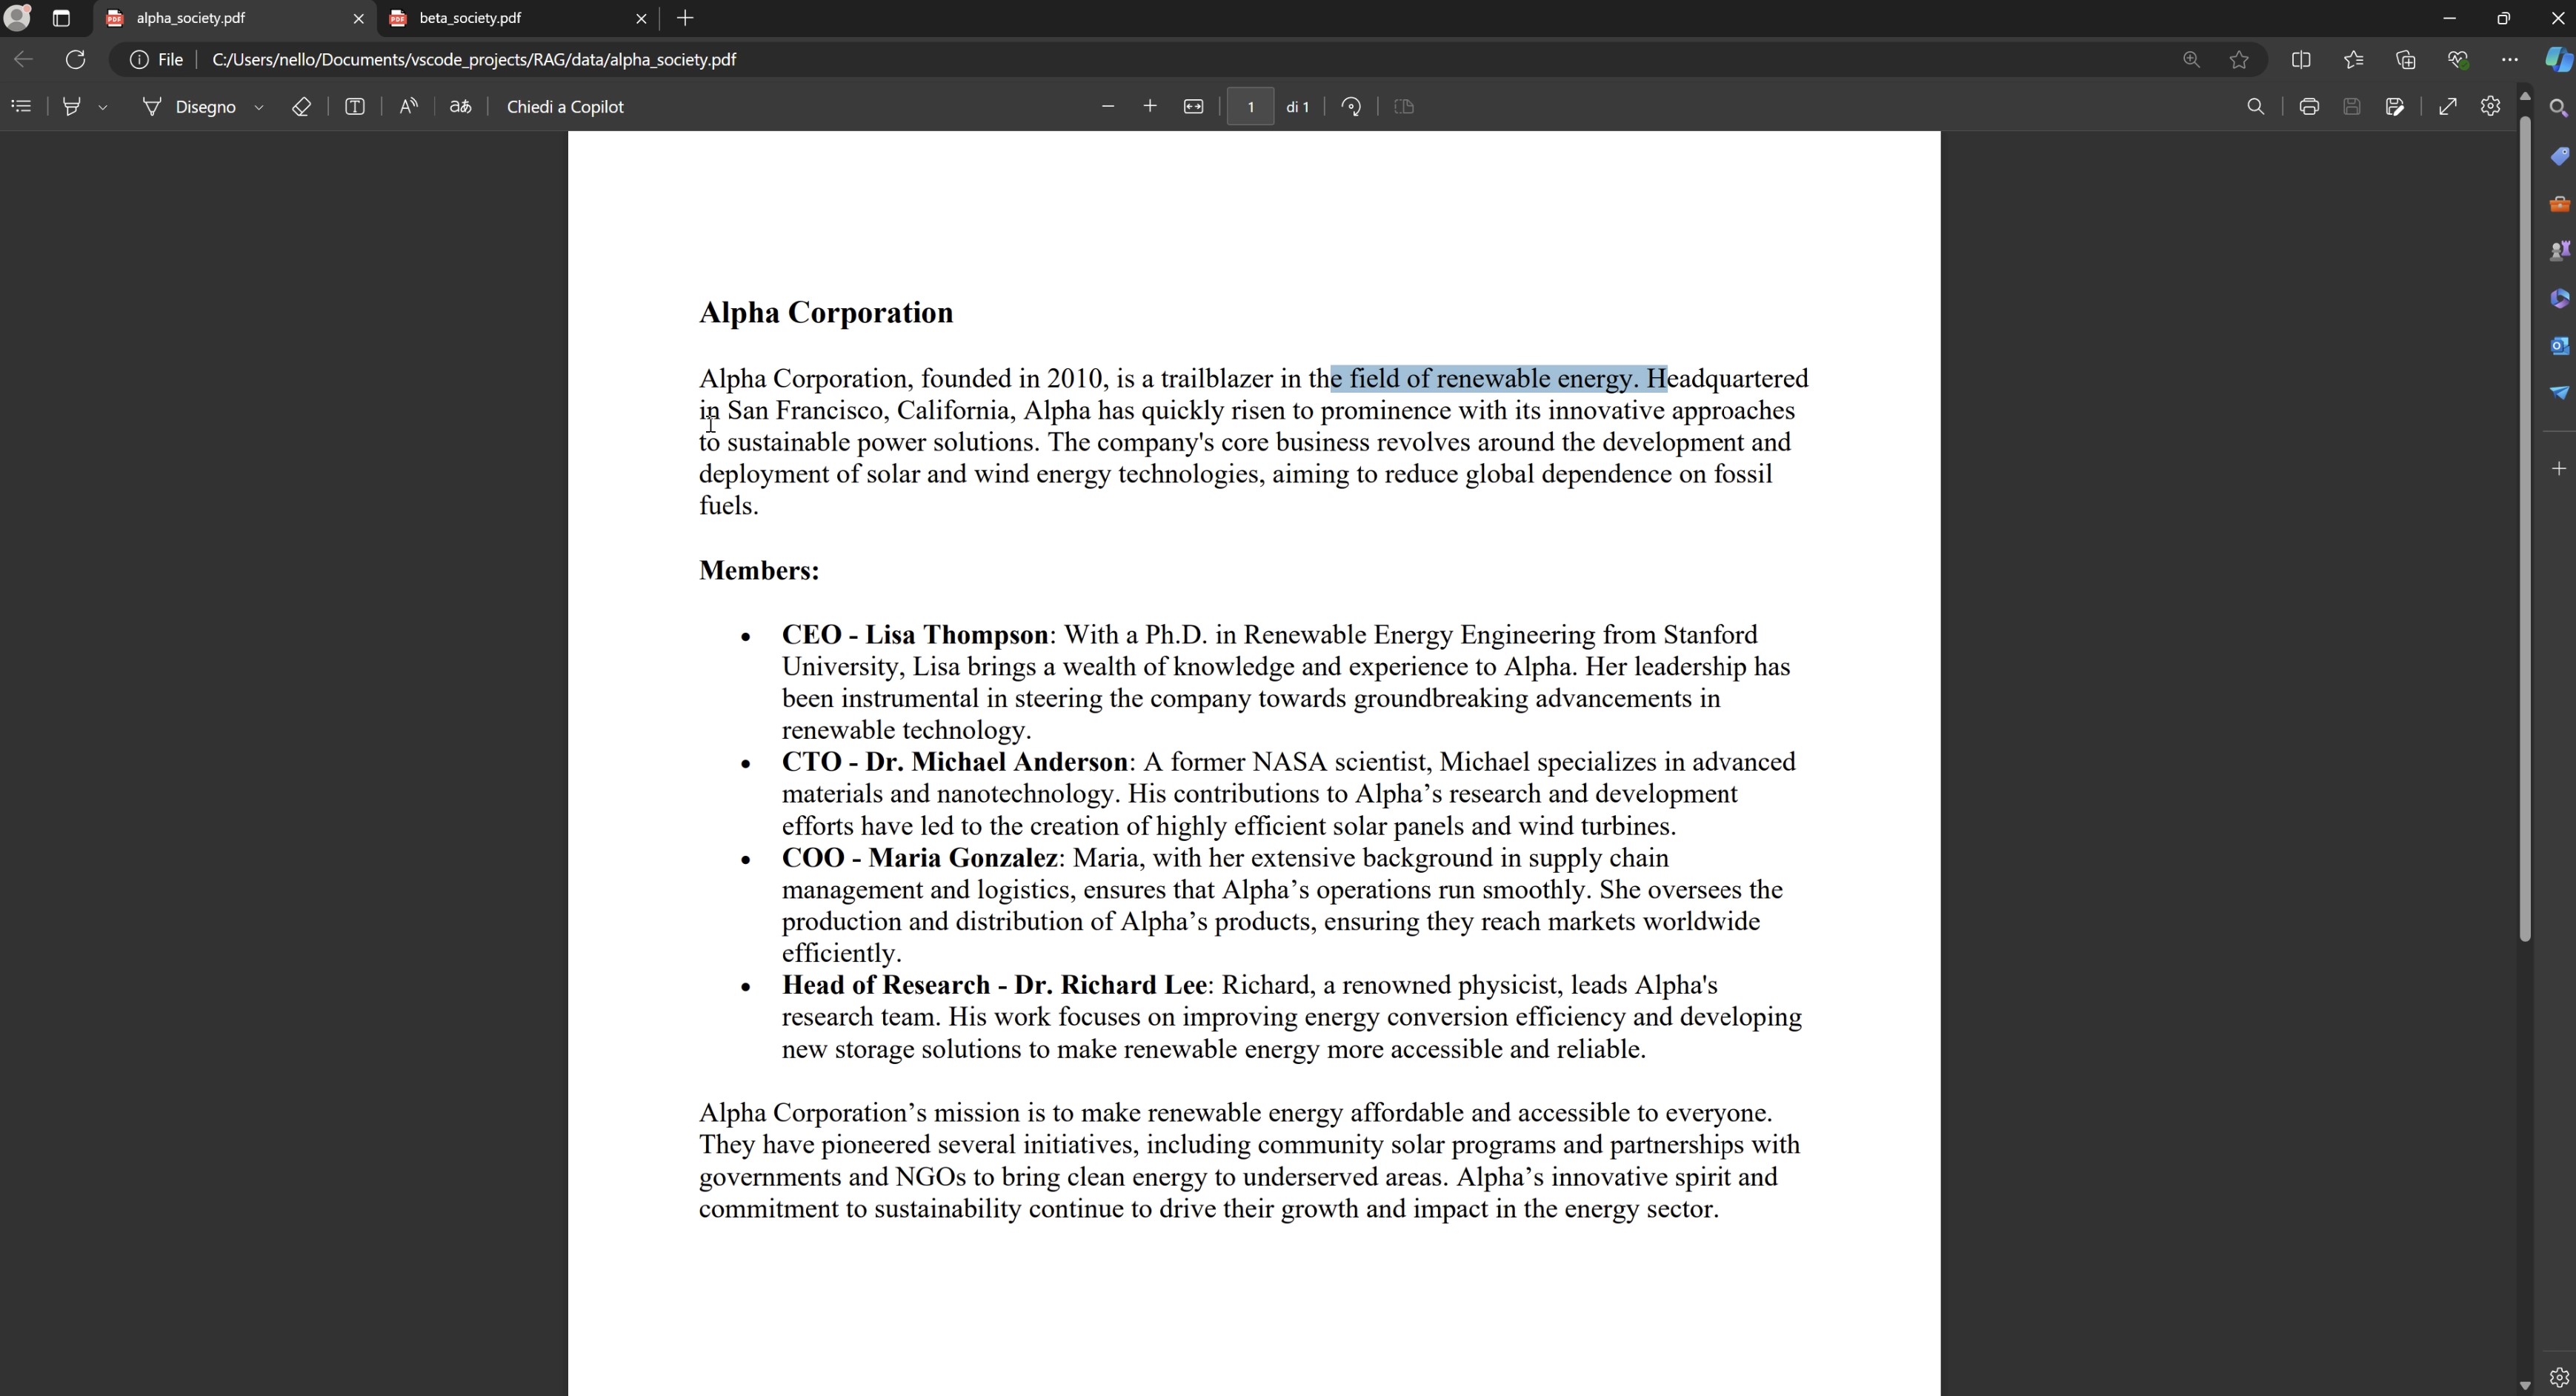Rotate the PDF page
The height and width of the screenshot is (1396, 2576).
point(1351,106)
